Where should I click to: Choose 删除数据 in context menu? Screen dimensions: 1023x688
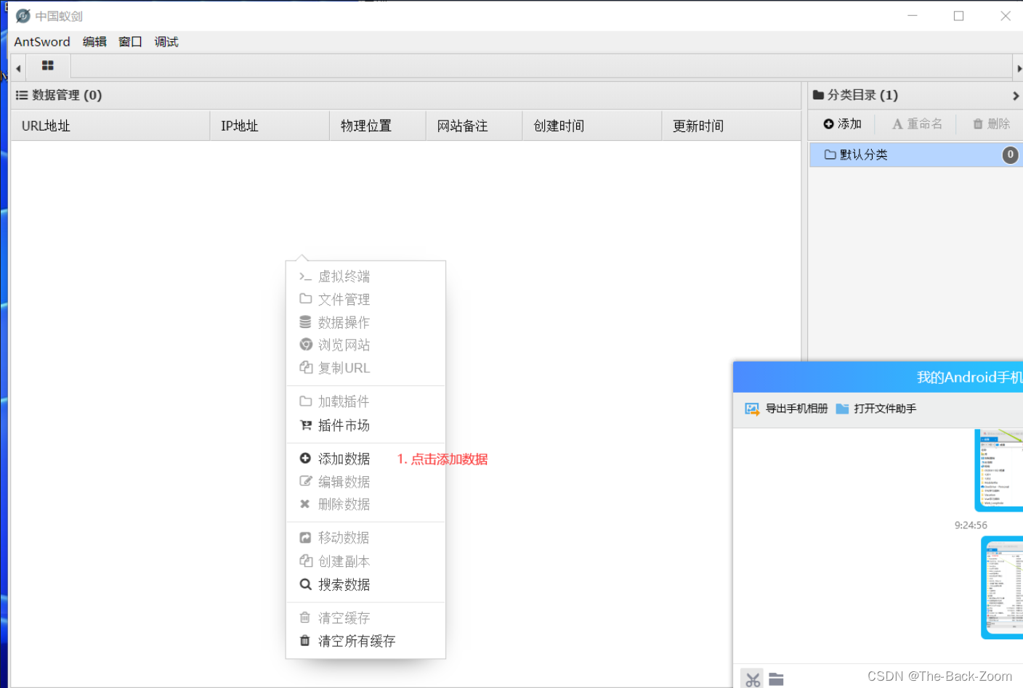click(x=365, y=504)
